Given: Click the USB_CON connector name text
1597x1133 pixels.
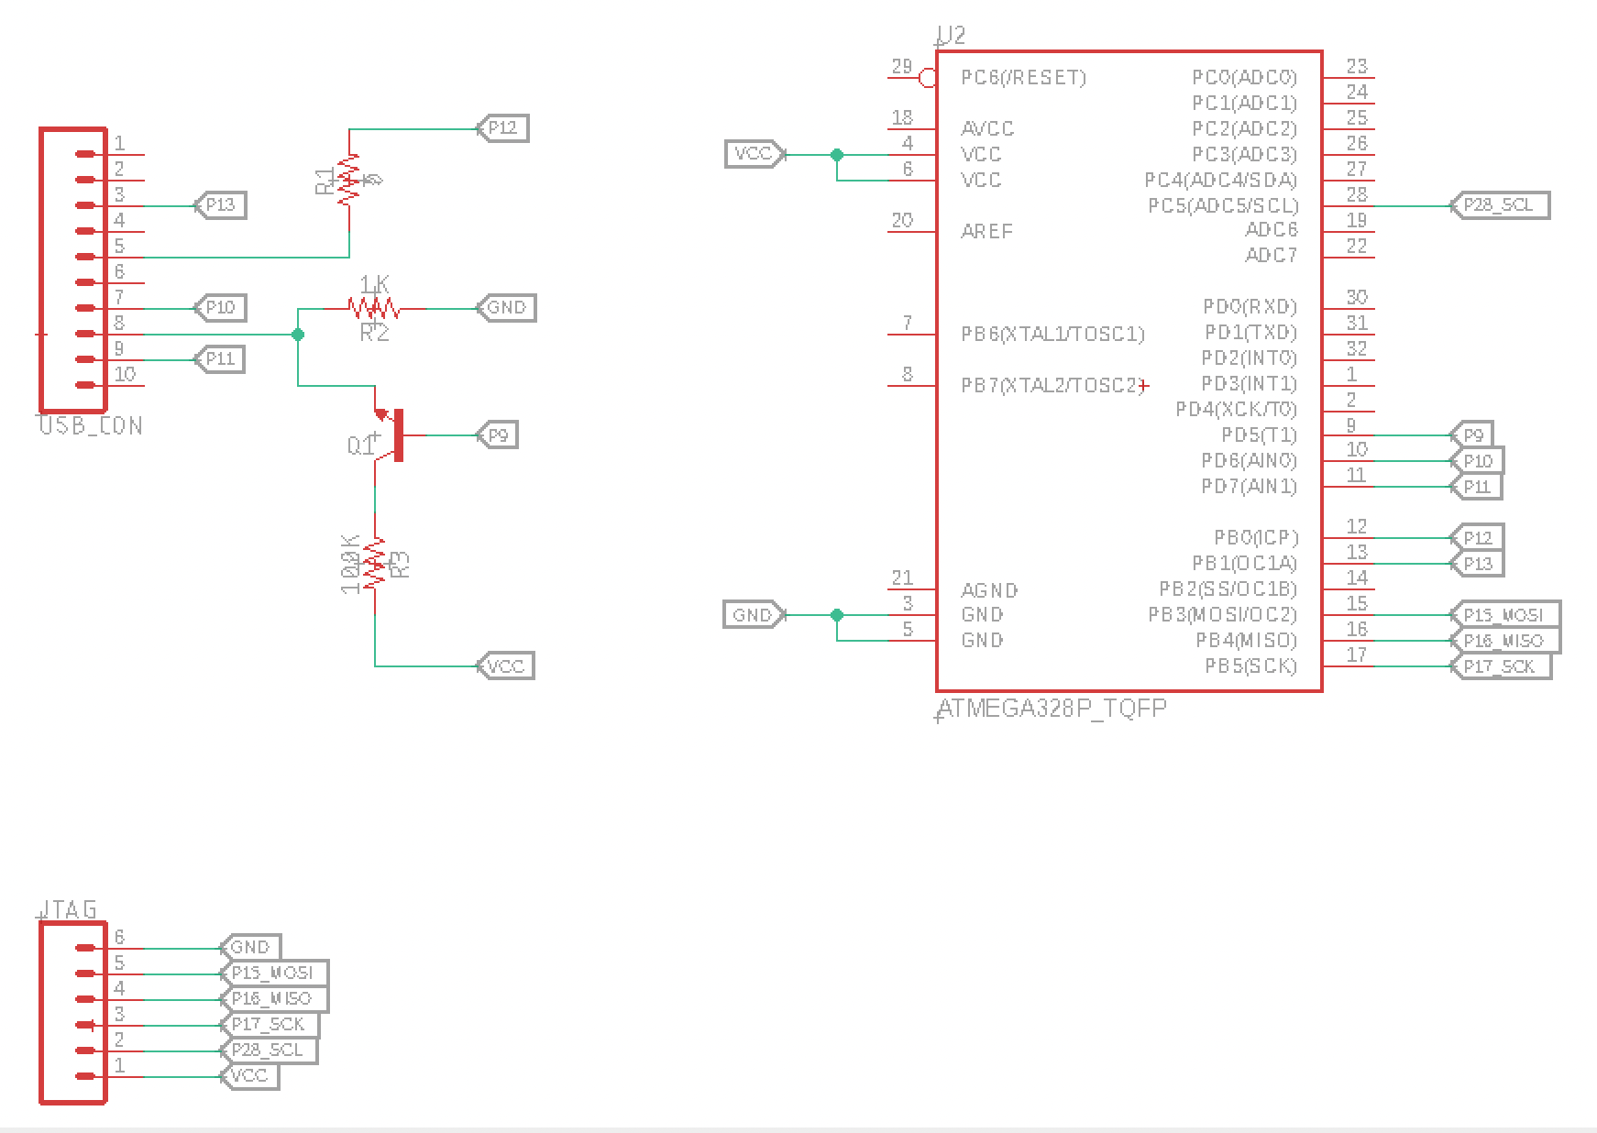Looking at the screenshot, I should coord(91,426).
